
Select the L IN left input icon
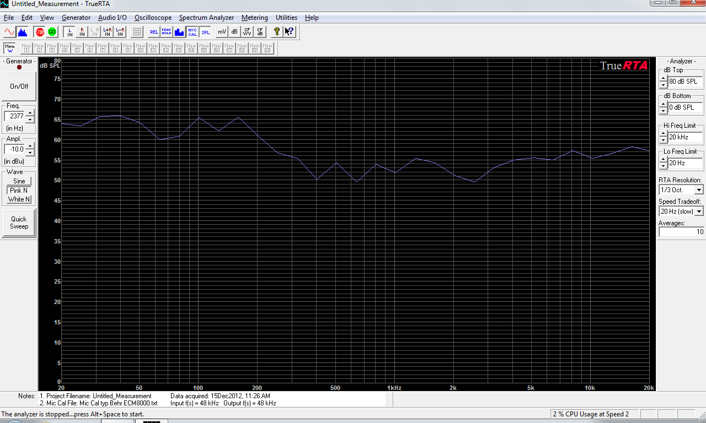(x=69, y=32)
